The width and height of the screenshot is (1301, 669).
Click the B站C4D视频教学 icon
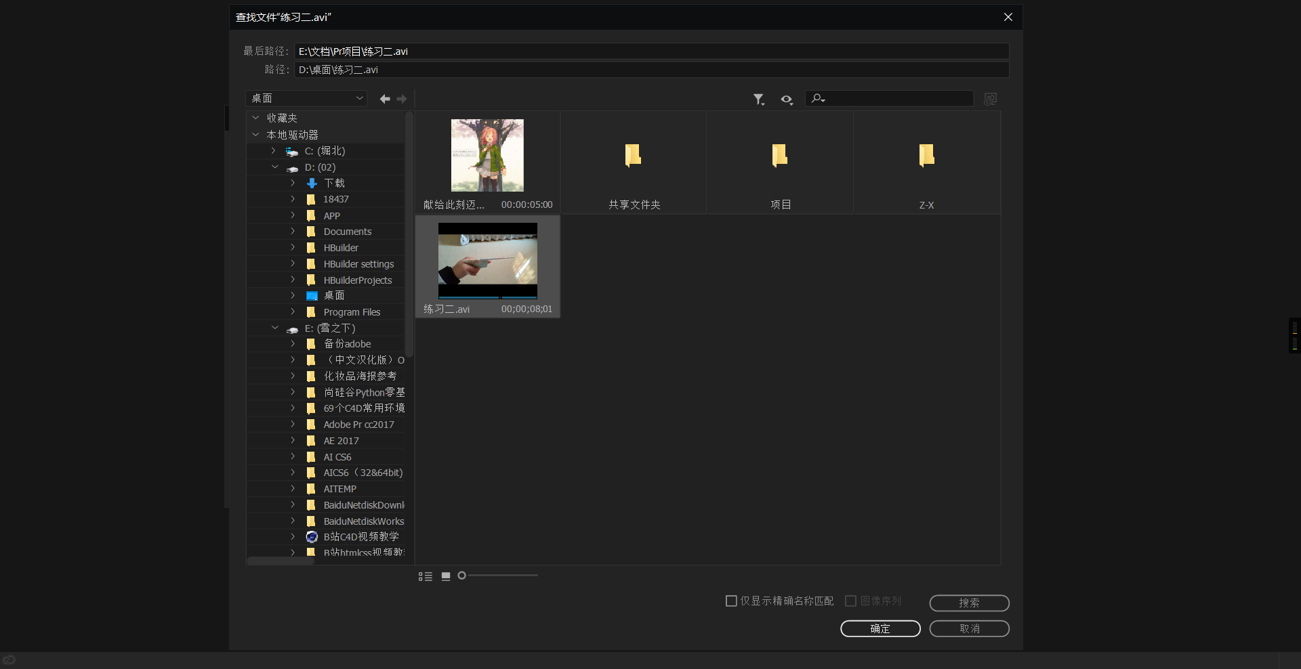coord(312,537)
